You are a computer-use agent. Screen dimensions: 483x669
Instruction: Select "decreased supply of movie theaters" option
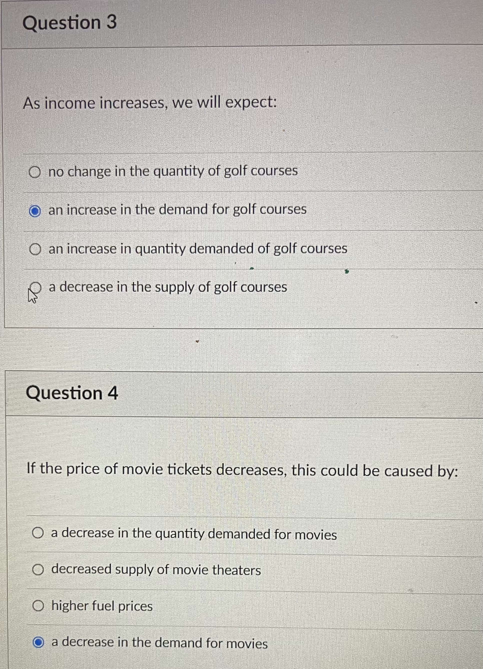coord(39,570)
